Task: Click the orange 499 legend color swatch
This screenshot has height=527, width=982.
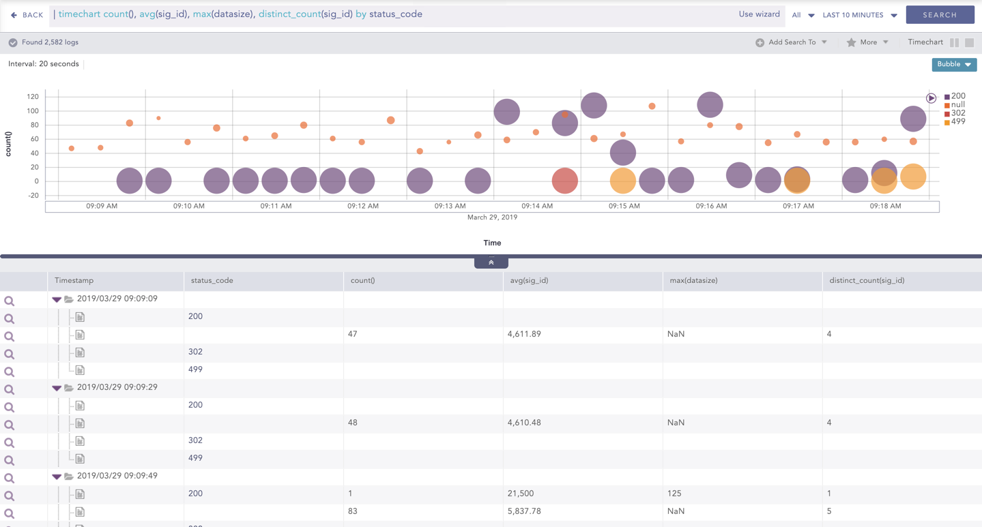Action: [947, 123]
